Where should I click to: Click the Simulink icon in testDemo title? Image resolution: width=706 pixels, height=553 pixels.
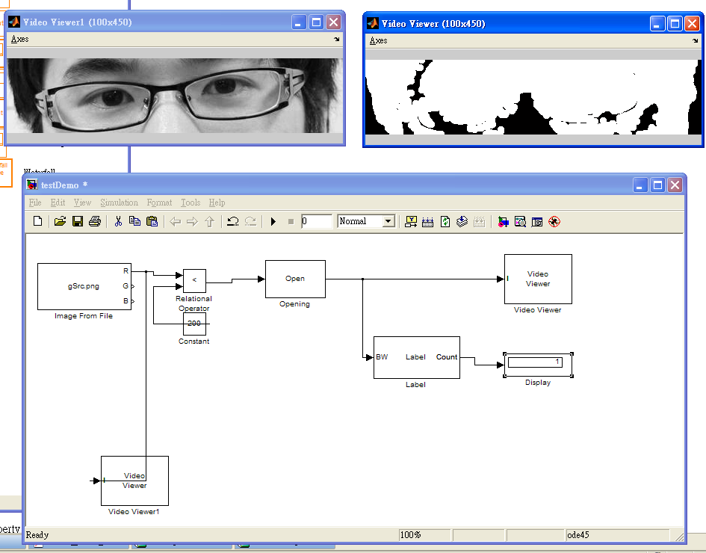tap(32, 185)
